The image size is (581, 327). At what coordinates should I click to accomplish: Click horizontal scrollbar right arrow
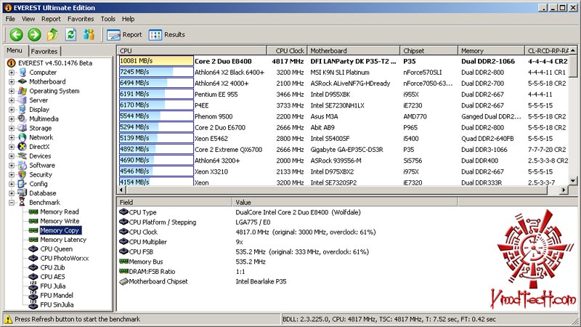pyautogui.click(x=564, y=190)
